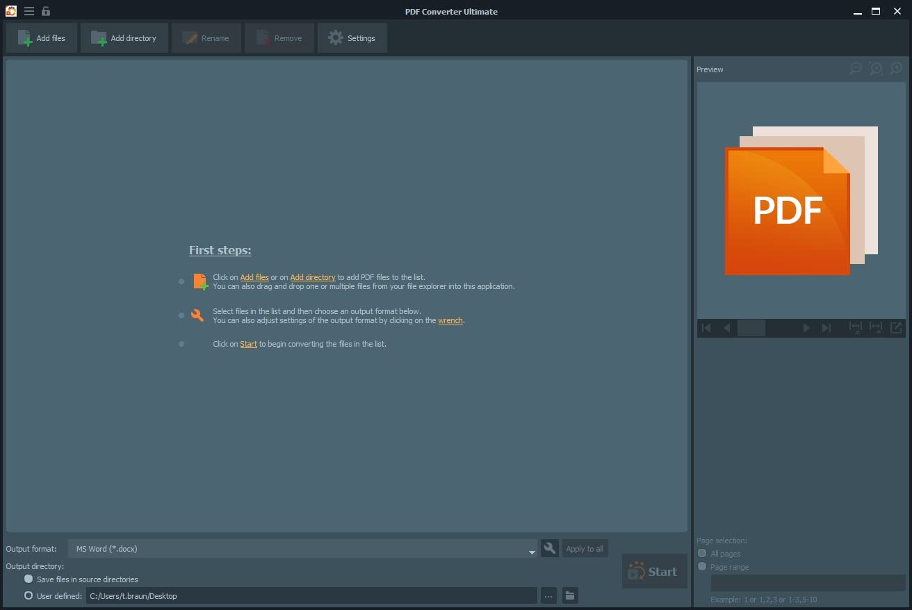This screenshot has height=610, width=912.
Task: Click the Start button
Action: tap(655, 571)
